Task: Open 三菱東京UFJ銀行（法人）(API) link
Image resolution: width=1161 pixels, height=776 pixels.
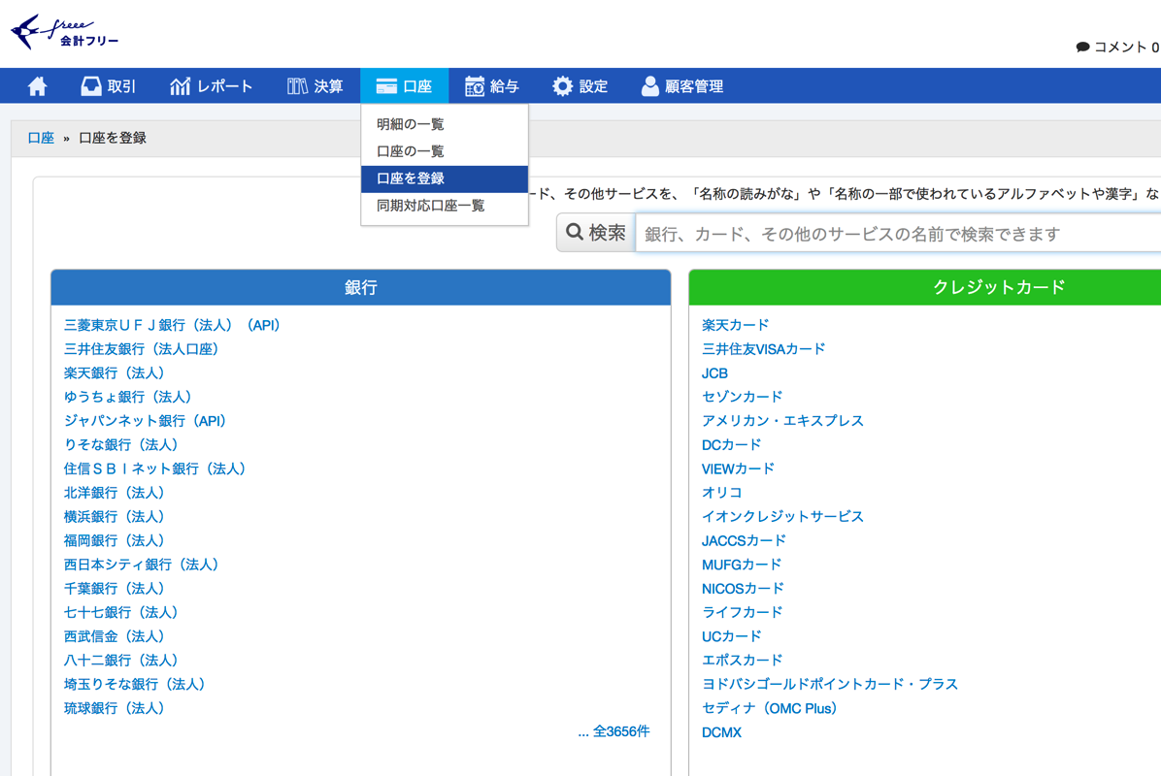Action: [x=172, y=326]
